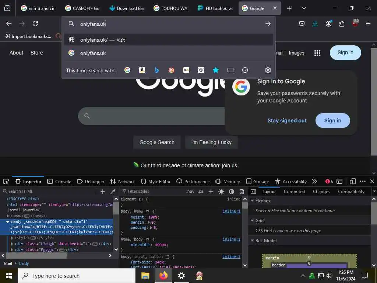
Task: Toggle Responsive Design Mode icon
Action: [x=353, y=181]
